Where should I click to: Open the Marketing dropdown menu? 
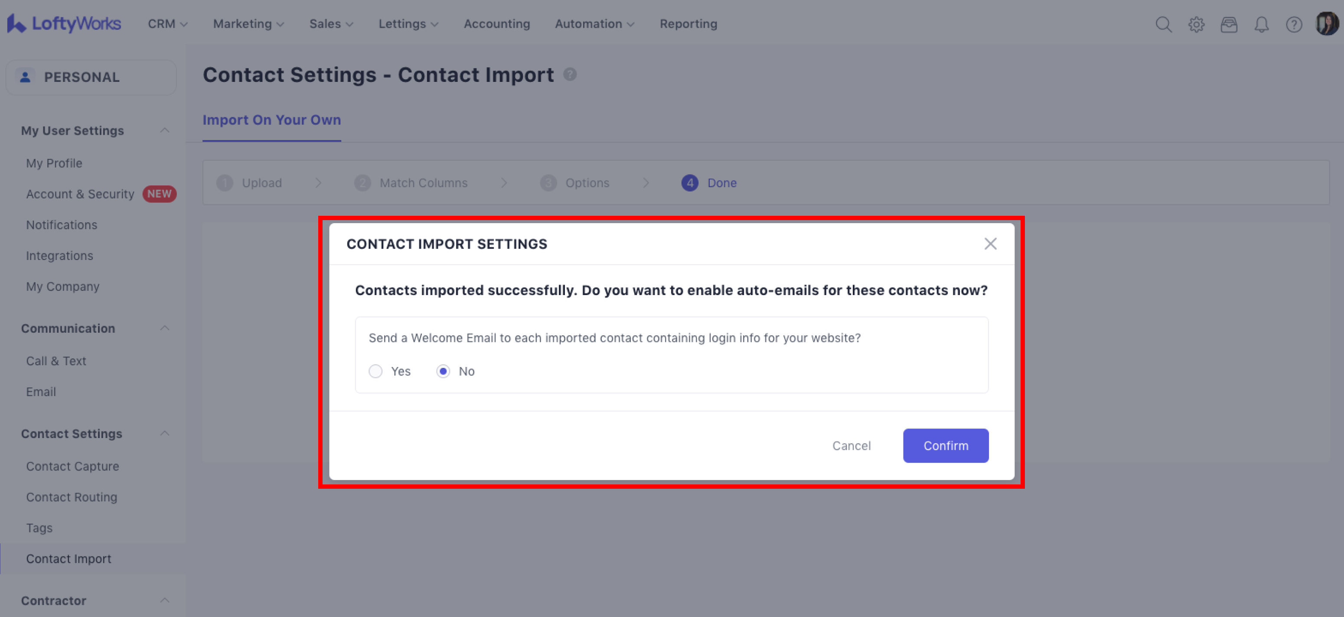click(248, 24)
